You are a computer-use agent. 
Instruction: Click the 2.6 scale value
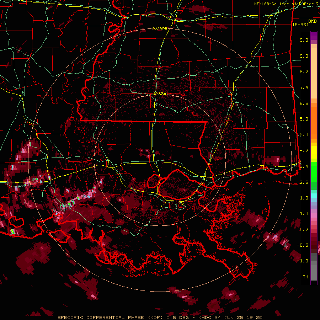(x=304, y=182)
